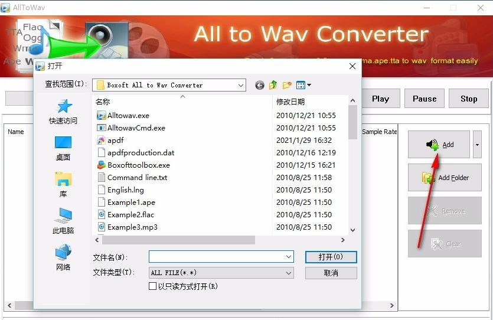The image size is (493, 320).
Task: Expand the file name (文件名) dropdown arrow
Action: (x=289, y=257)
